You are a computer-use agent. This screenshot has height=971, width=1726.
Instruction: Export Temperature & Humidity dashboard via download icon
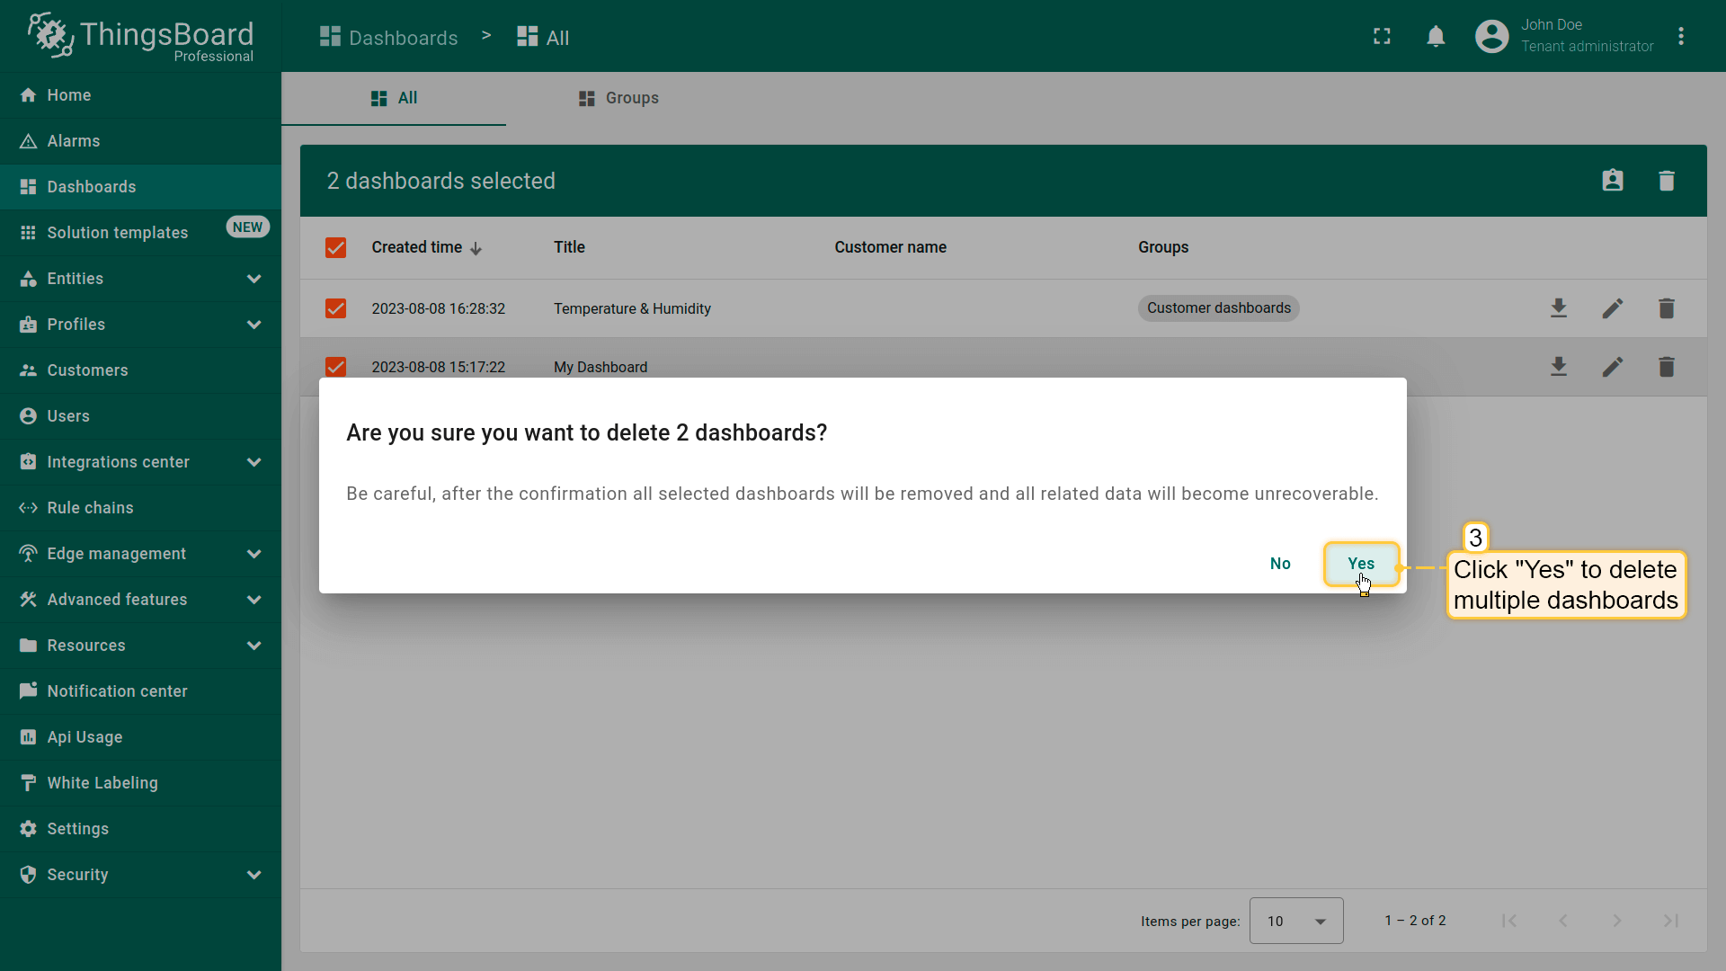(1559, 308)
